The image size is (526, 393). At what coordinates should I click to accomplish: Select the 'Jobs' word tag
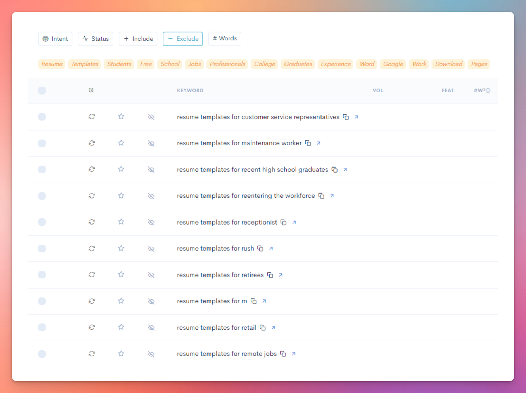click(194, 64)
